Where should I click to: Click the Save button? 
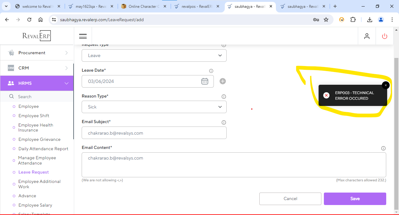click(x=355, y=198)
